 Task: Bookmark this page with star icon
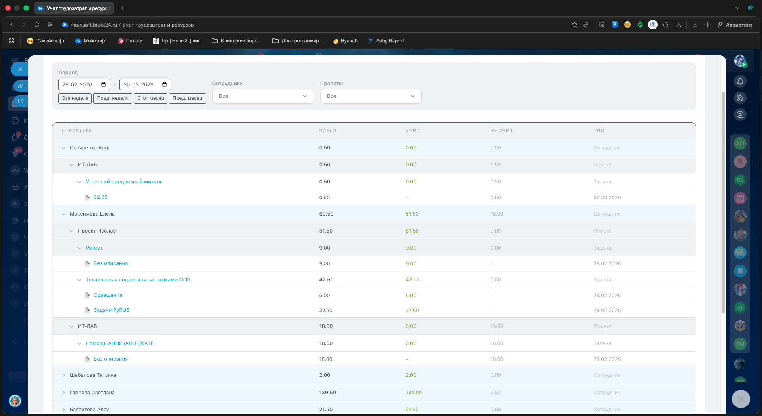(574, 25)
